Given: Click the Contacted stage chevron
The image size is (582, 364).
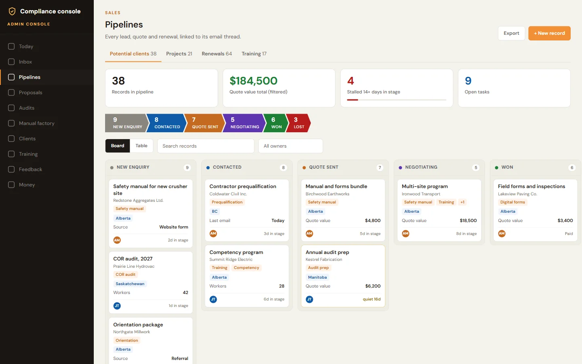Looking at the screenshot, I should tap(166, 123).
